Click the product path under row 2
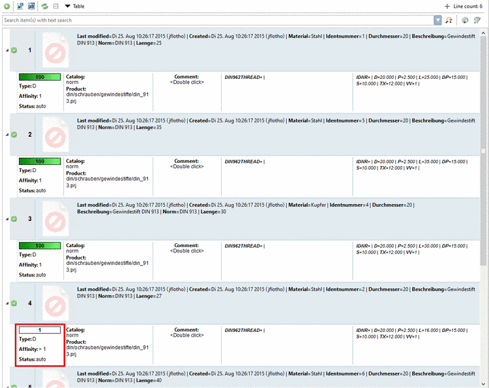Viewport: 489px width, 388px height. pos(108,182)
